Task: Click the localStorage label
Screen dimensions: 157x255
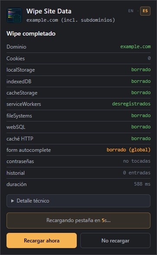Action: (21, 70)
